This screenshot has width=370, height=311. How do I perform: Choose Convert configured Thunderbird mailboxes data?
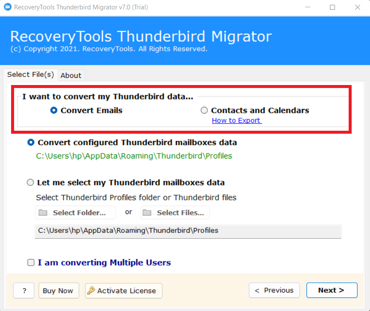tap(31, 142)
